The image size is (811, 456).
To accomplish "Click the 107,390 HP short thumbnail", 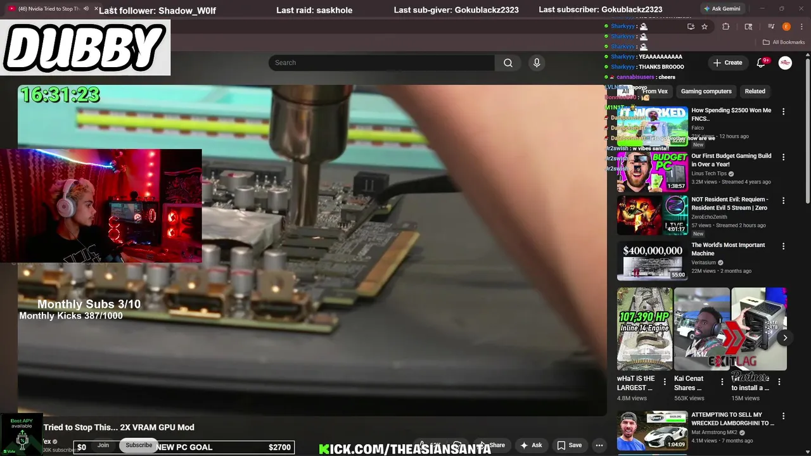I will (644, 329).
